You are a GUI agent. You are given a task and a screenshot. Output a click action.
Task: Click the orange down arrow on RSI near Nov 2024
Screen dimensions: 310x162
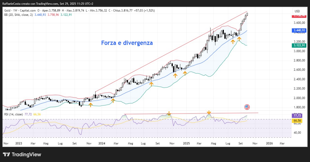click(x=169, y=113)
